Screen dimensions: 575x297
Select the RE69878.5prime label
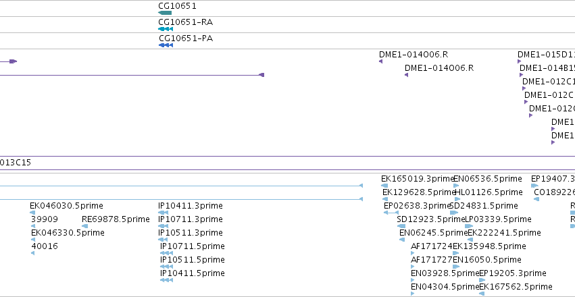click(116, 219)
